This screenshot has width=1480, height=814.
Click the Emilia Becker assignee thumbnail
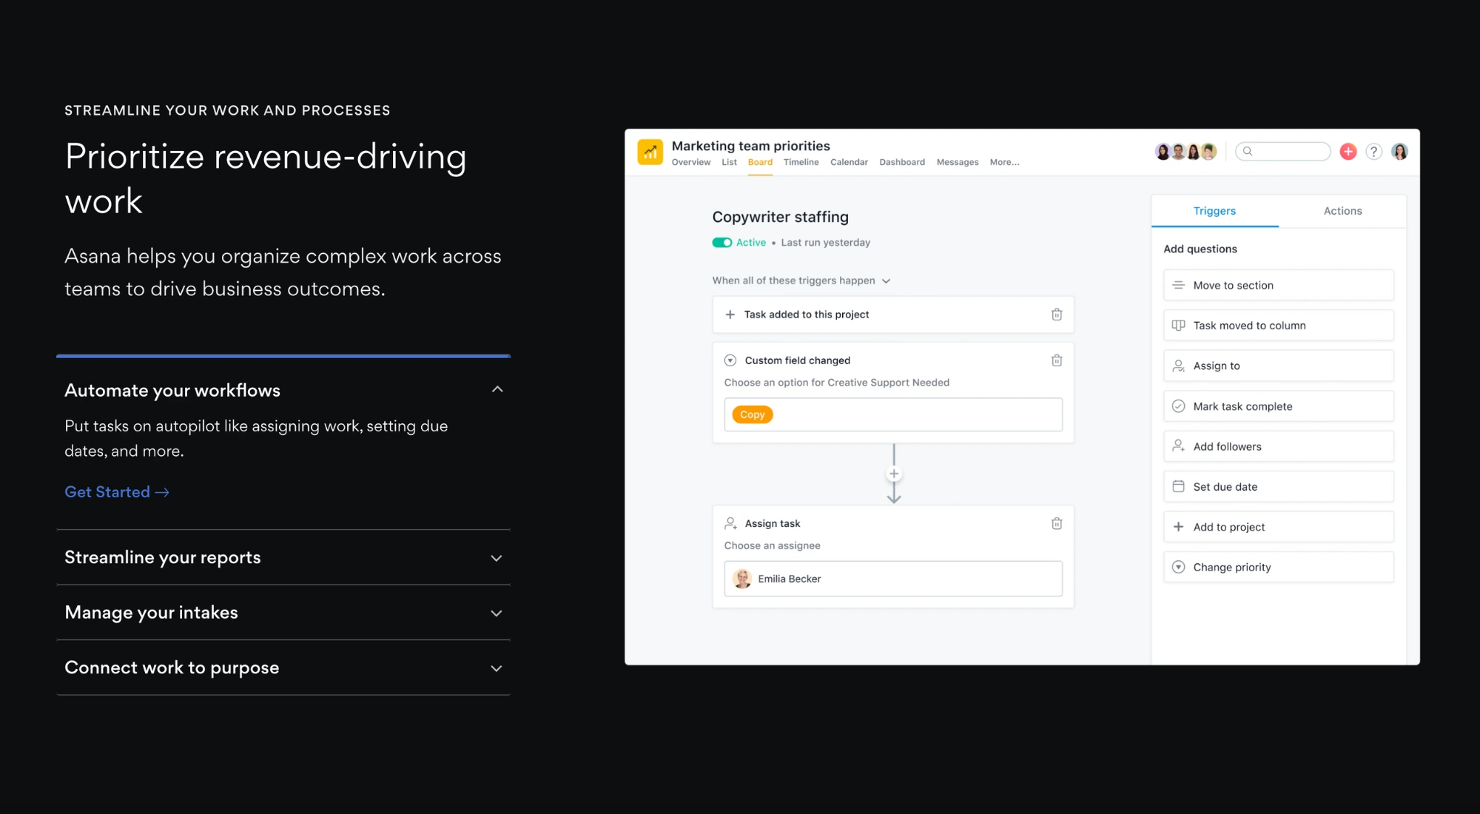click(742, 579)
